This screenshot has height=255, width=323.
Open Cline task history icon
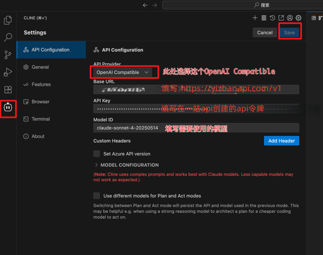tap(272, 18)
